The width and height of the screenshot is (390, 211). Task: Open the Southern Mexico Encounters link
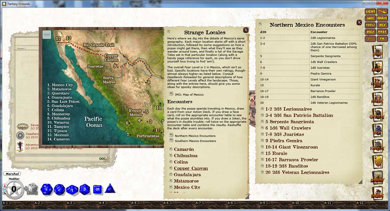(x=195, y=141)
